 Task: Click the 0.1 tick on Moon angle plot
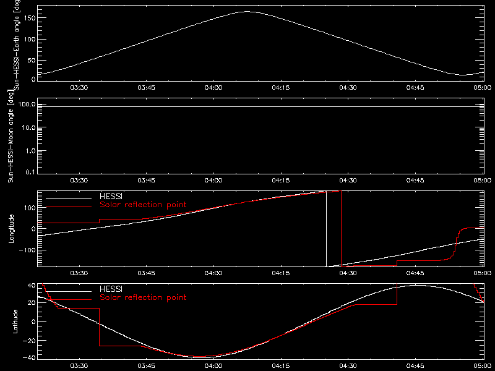pyautogui.click(x=30, y=172)
